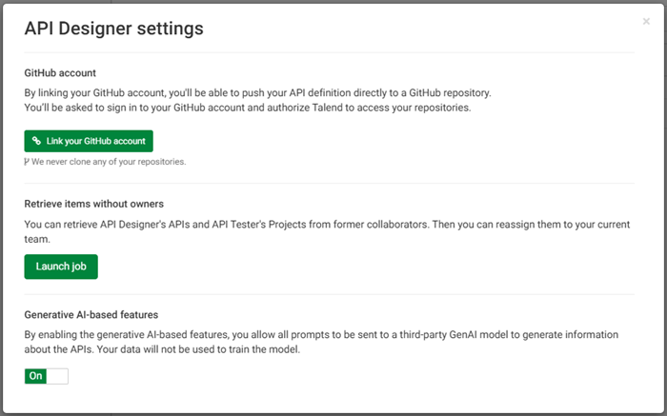Select the GitHub account section heading
The image size is (667, 416).
click(x=60, y=72)
